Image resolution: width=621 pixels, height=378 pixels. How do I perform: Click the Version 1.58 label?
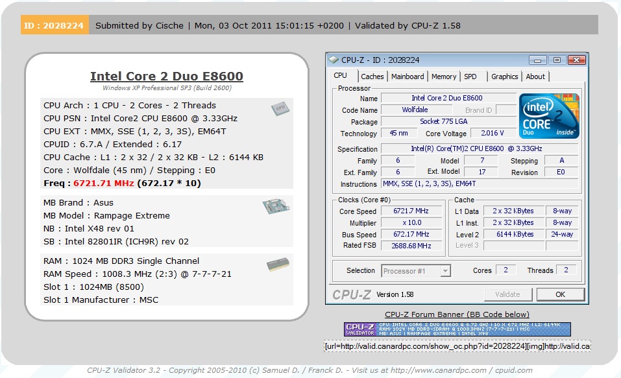click(x=395, y=294)
